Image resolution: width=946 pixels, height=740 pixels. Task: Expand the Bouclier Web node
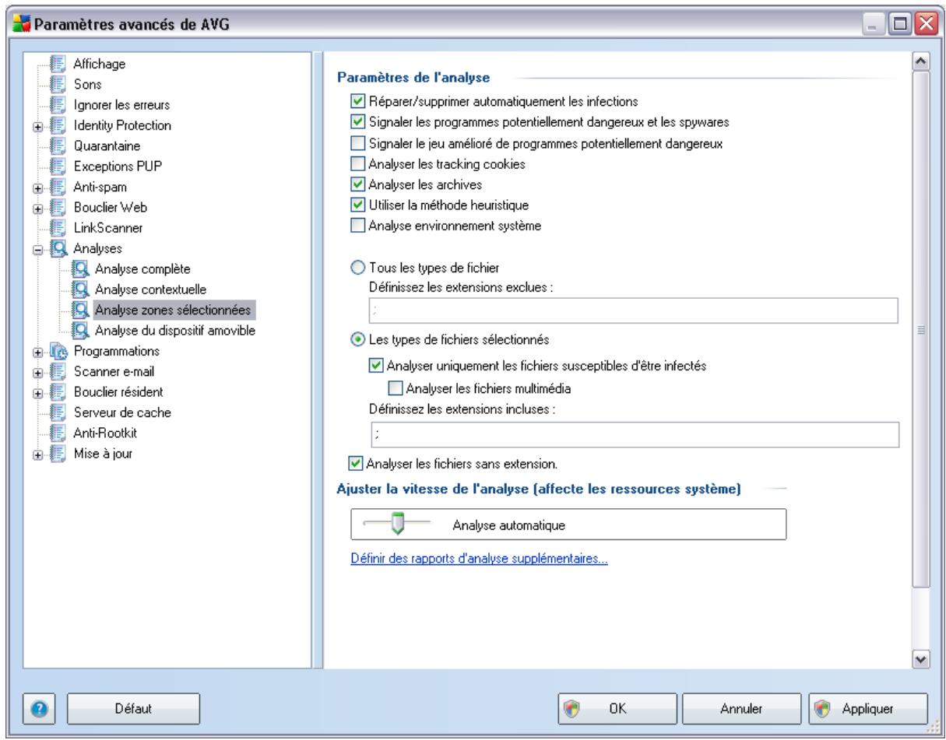click(x=37, y=208)
